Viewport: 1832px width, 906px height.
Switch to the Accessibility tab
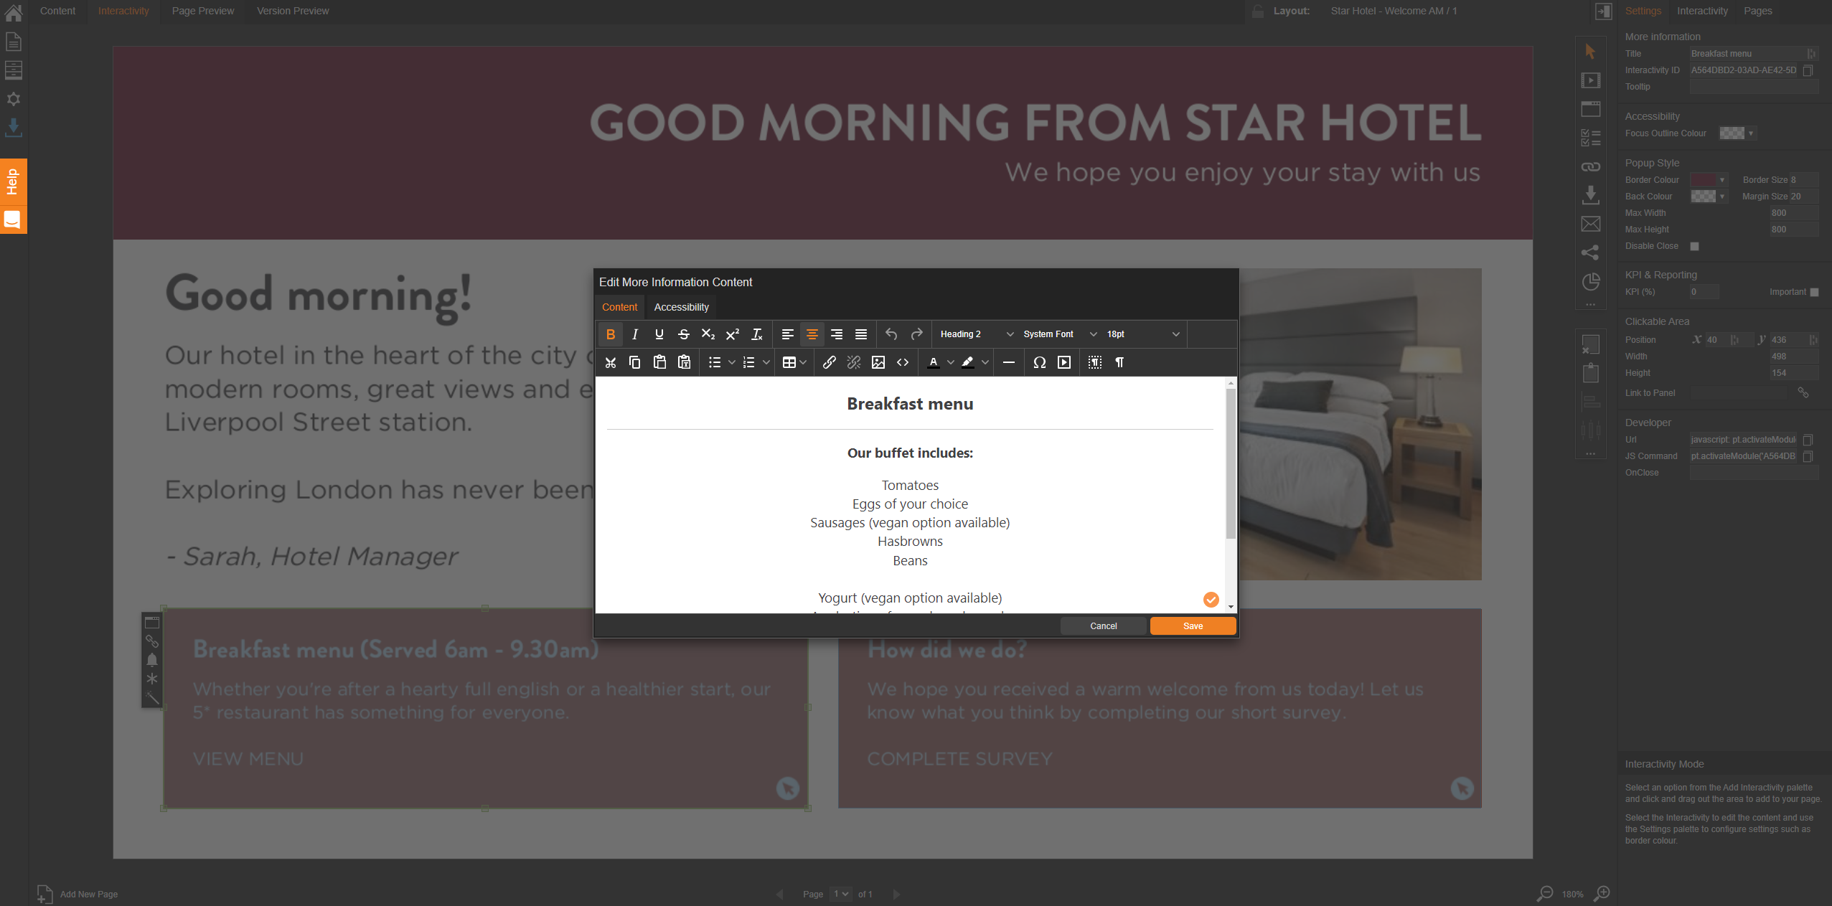(x=681, y=307)
